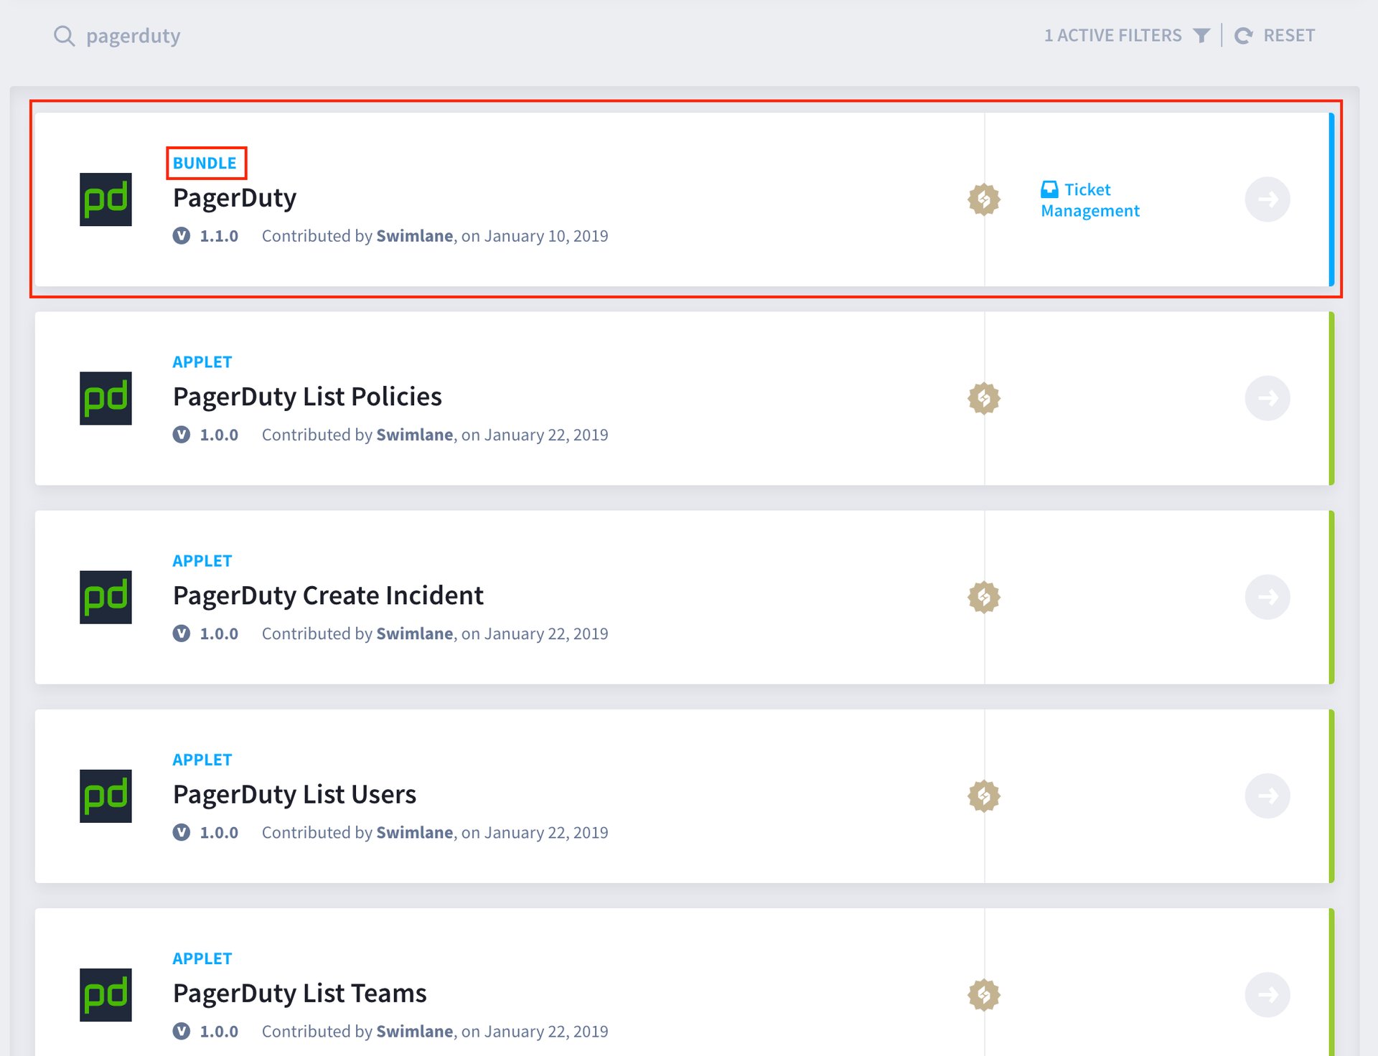Open PagerDuty bundle with arrow button
Viewport: 1378px width, 1056px height.
tap(1267, 199)
